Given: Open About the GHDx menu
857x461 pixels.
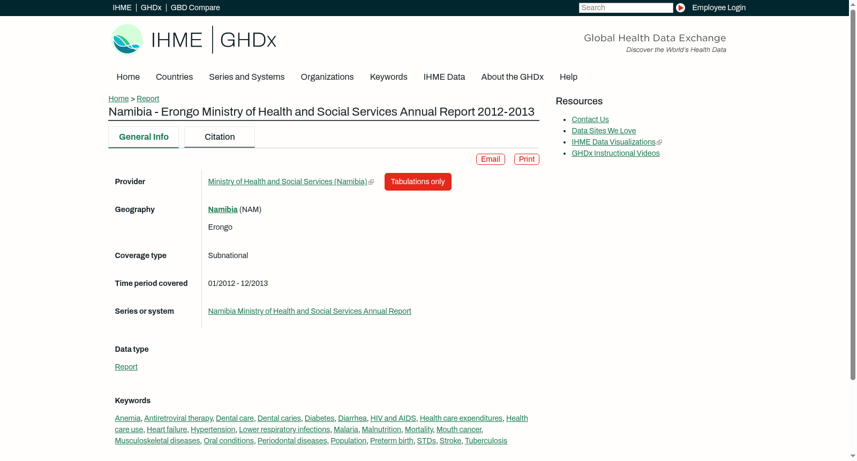Looking at the screenshot, I should (512, 77).
